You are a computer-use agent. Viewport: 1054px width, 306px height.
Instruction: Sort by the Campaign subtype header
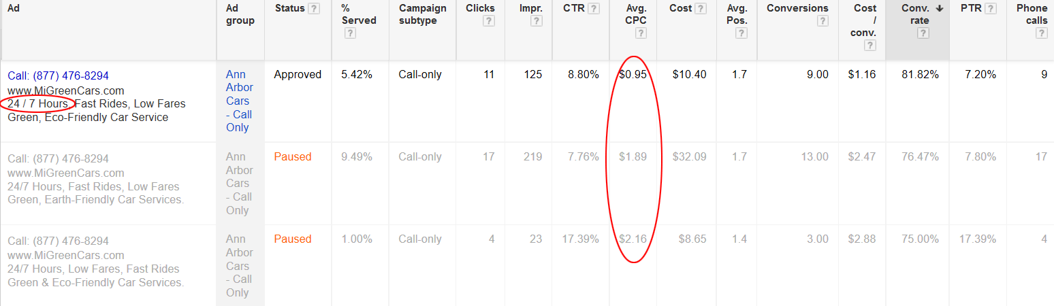coord(422,14)
